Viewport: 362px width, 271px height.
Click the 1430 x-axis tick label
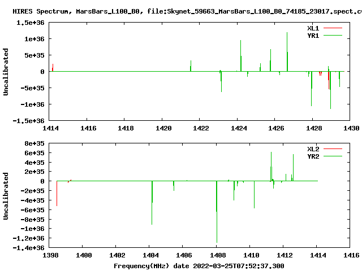(x=351, y=128)
